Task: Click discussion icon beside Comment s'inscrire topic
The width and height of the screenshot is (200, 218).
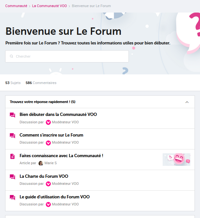Action: coord(12,136)
